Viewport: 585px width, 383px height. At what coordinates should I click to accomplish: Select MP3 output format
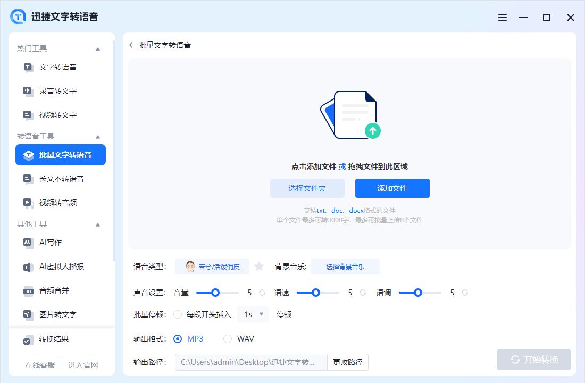(x=178, y=339)
